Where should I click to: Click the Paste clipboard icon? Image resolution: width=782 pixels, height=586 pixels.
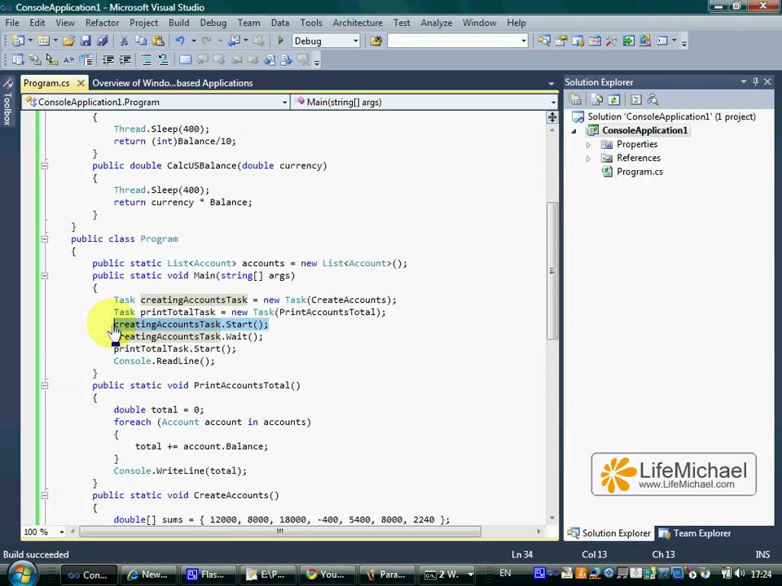pyautogui.click(x=158, y=41)
